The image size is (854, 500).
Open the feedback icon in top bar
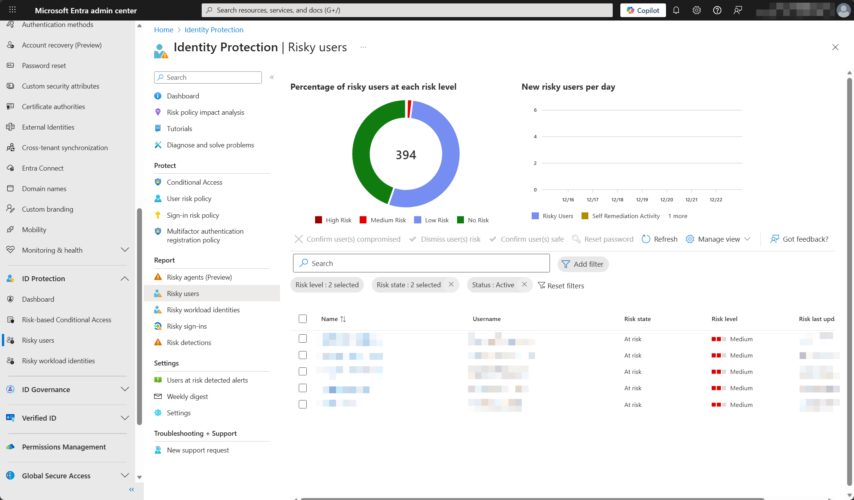point(738,10)
